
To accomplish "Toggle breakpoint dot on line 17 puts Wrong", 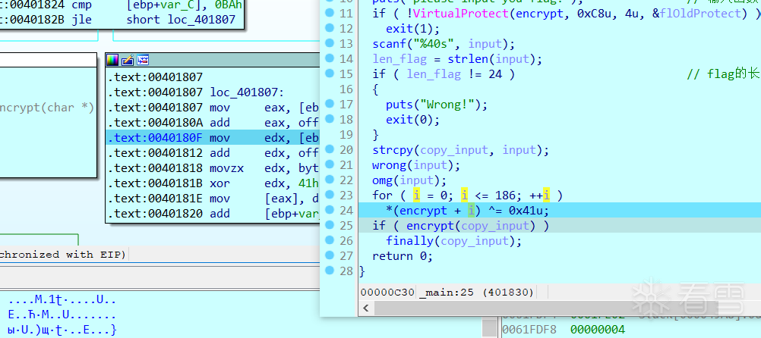I will pyautogui.click(x=330, y=104).
